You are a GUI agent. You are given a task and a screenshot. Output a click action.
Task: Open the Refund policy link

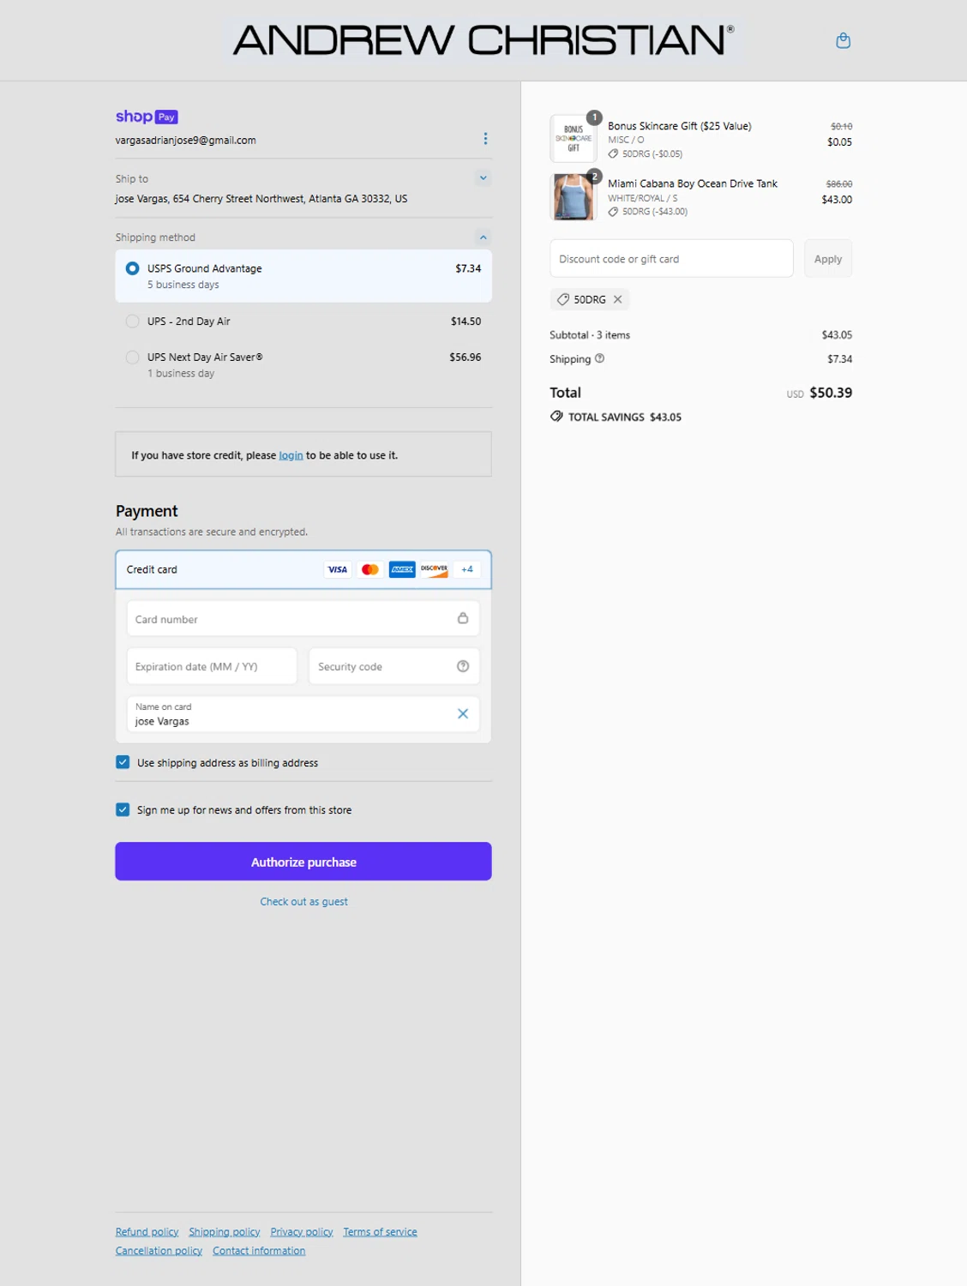pos(147,1232)
